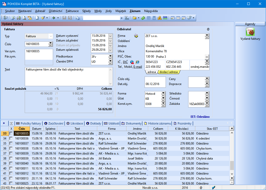Open toolbar search combo box dropdown arrow

[122, 18]
